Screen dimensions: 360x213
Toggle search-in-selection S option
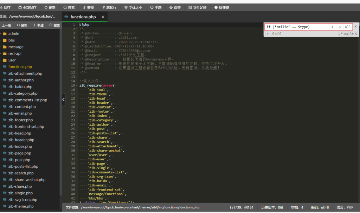[356, 34]
